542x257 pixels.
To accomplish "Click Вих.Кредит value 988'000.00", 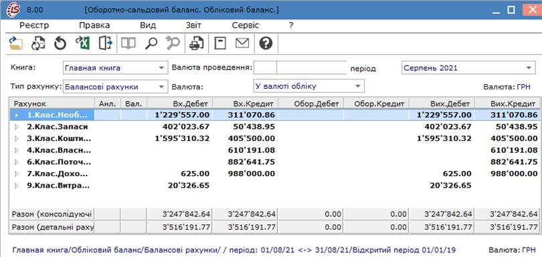I will [514, 174].
